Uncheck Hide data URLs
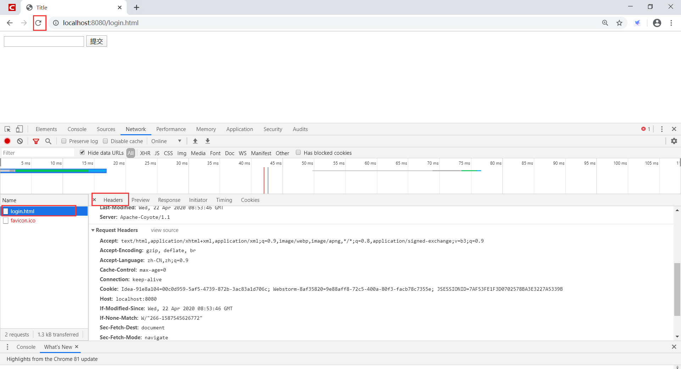 pyautogui.click(x=82, y=153)
